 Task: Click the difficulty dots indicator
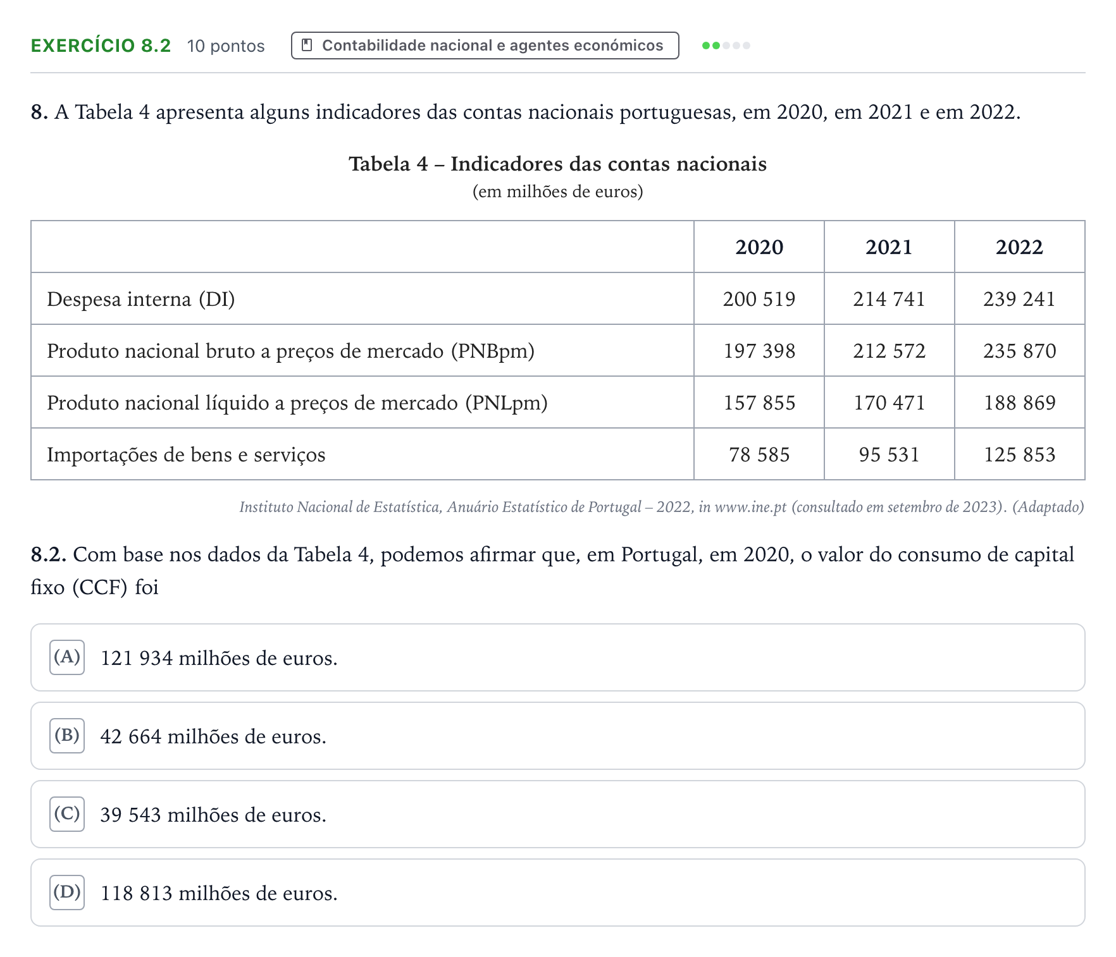pos(726,46)
